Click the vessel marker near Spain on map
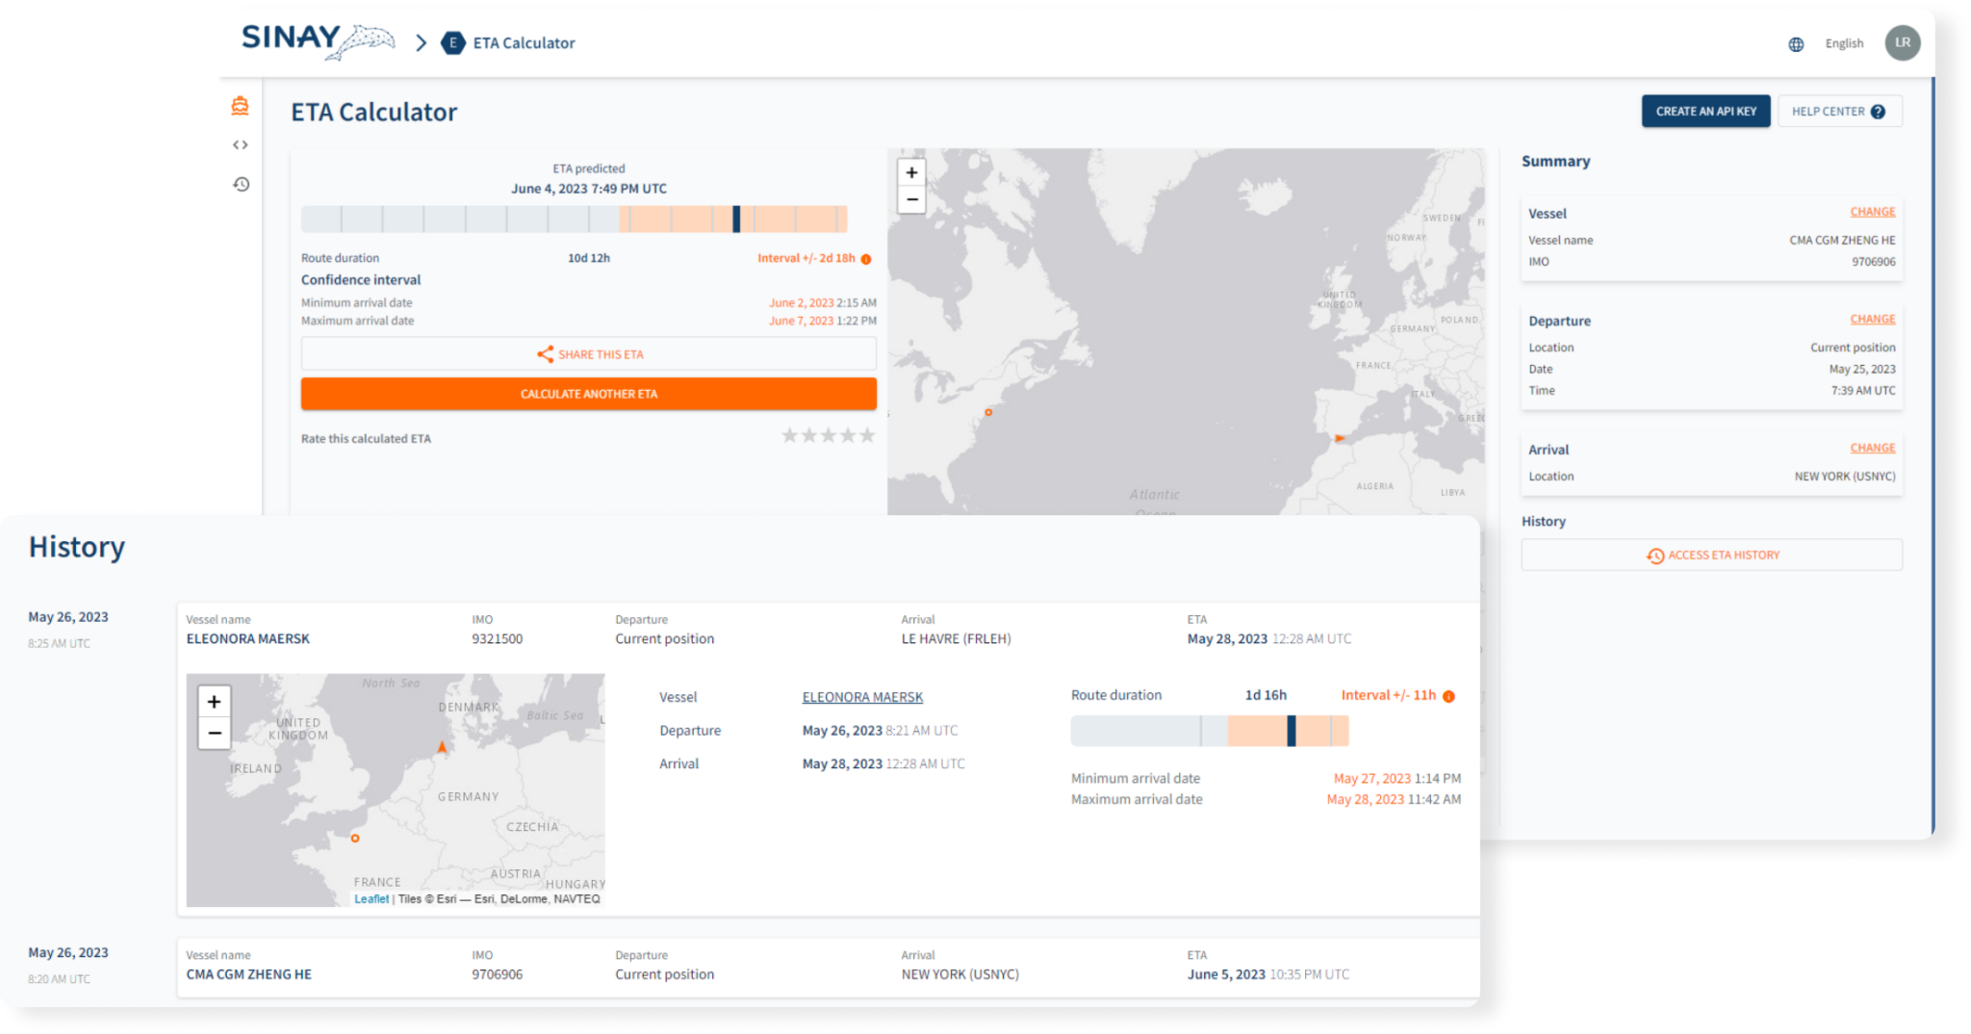Viewport: 1971px width, 1034px height. coord(1339,438)
